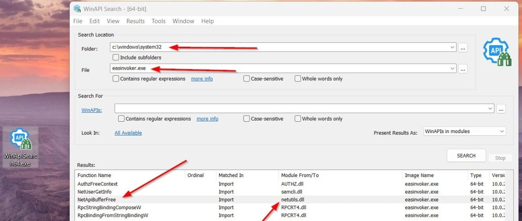This screenshot has height=221, width=522.
Task: Toggle File Case-sensitive checkbox
Action: pos(247,79)
